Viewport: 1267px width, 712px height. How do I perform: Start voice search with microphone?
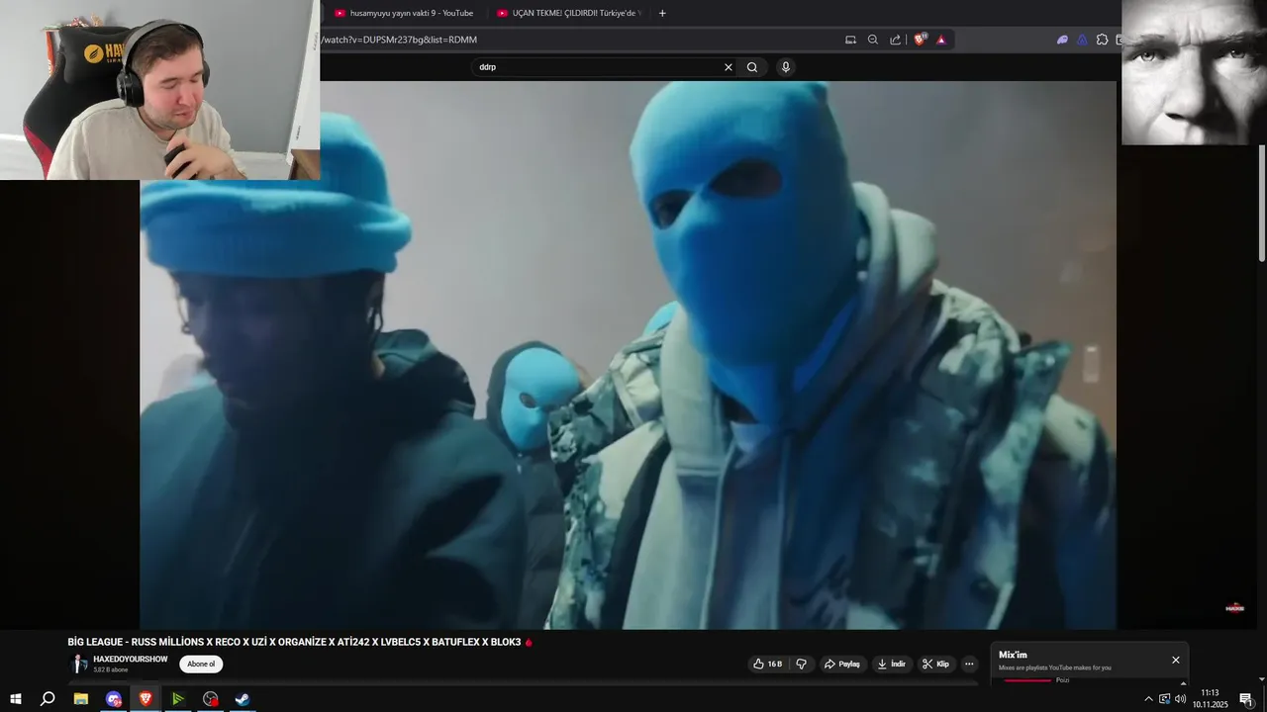pyautogui.click(x=786, y=67)
